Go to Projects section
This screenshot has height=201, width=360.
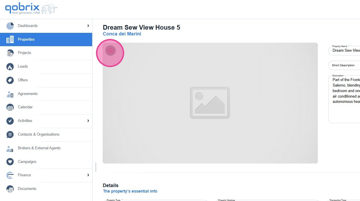46,53
